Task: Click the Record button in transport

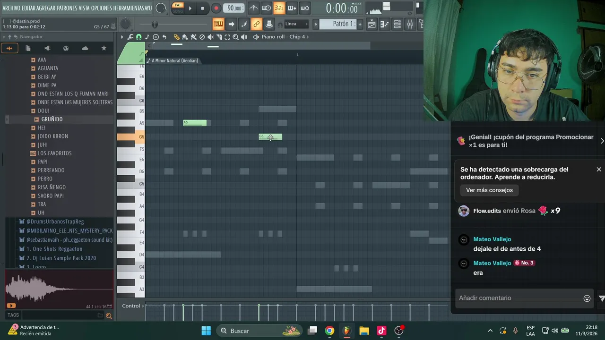Action: [216, 8]
